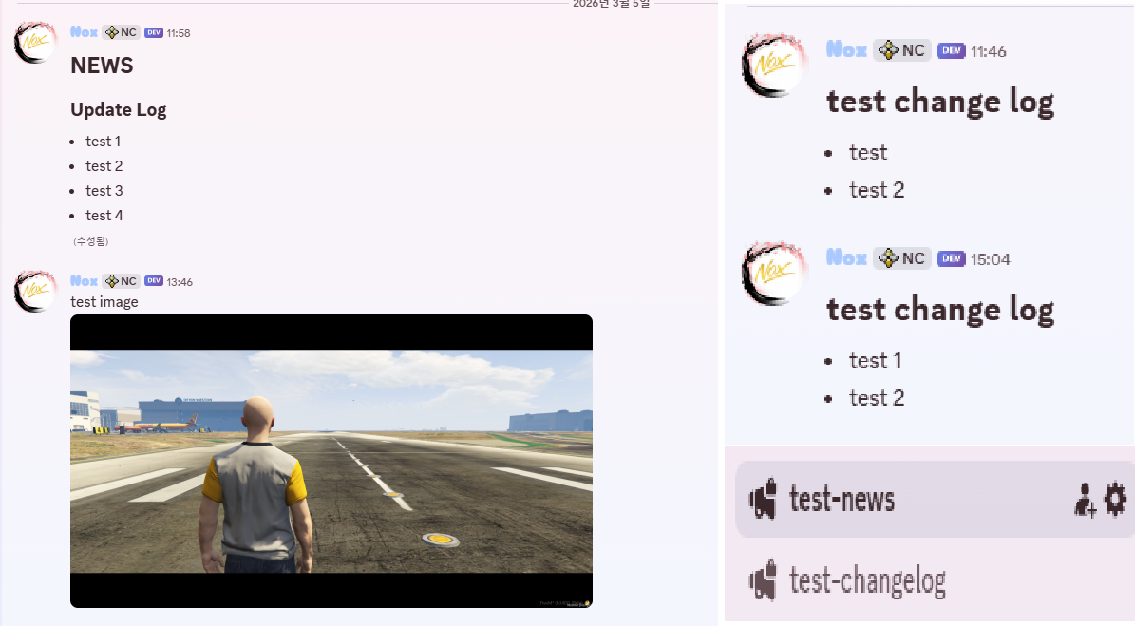Viewport: 1135px width, 626px height.
Task: Click Nox username on the 13:46 message
Action: tap(84, 281)
